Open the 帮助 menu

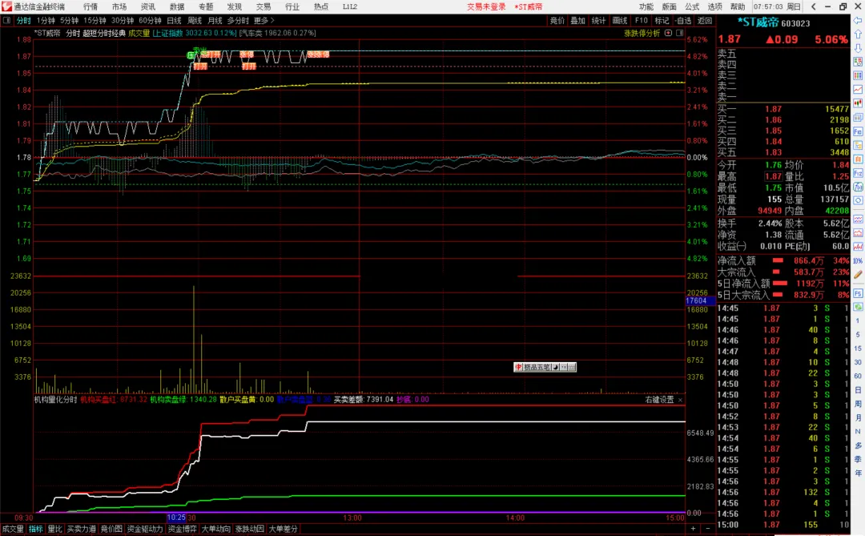click(738, 6)
